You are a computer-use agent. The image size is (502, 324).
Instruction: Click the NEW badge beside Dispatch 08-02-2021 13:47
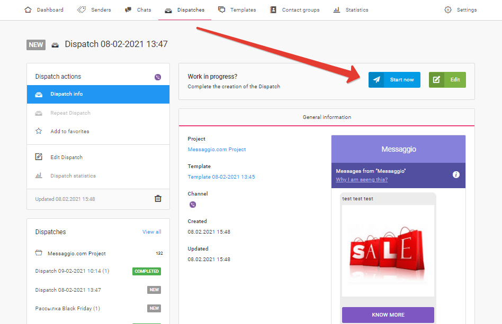154,290
